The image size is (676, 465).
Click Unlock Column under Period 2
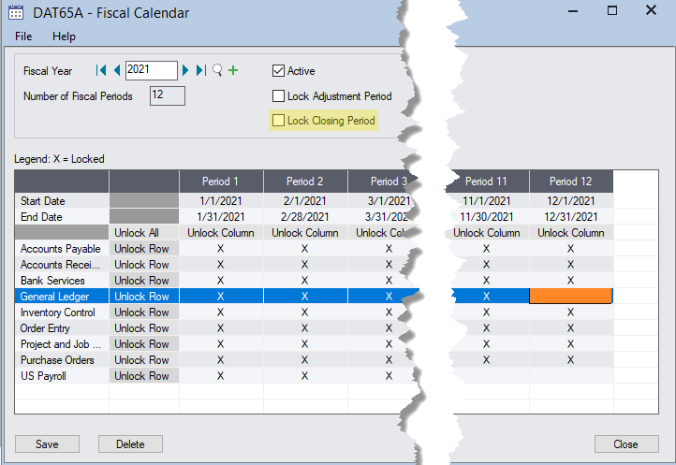pos(305,233)
